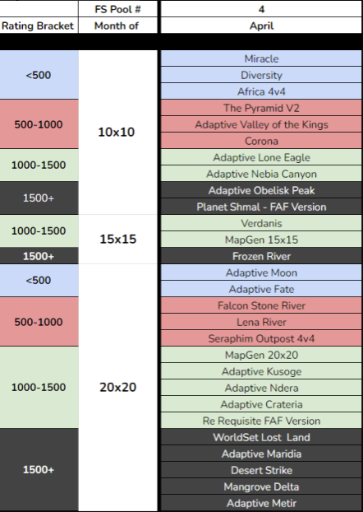Click the Verdanis map cell

click(261, 223)
